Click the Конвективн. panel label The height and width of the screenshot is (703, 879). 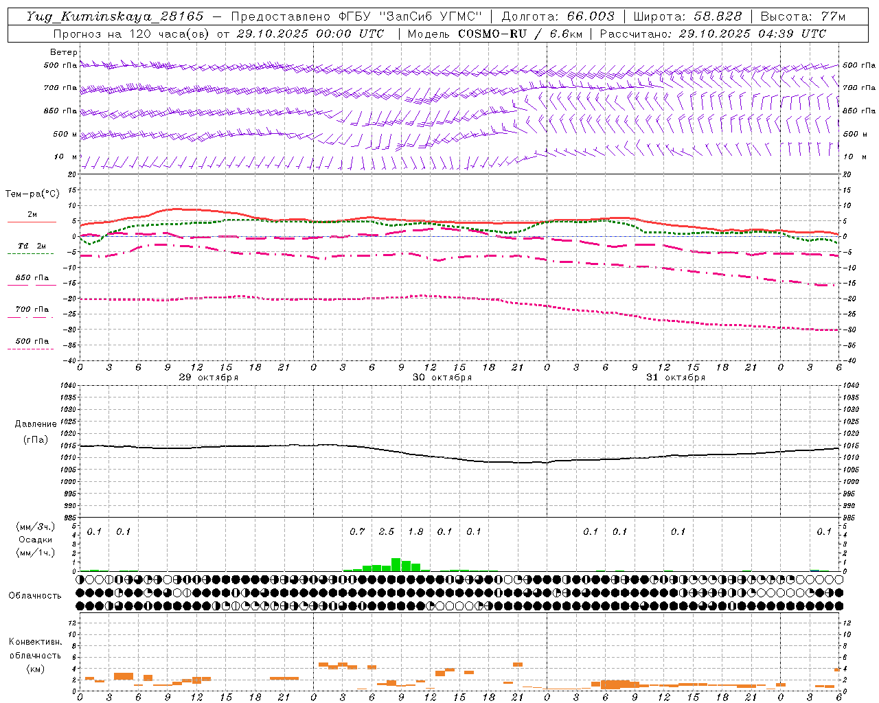pyautogui.click(x=35, y=641)
